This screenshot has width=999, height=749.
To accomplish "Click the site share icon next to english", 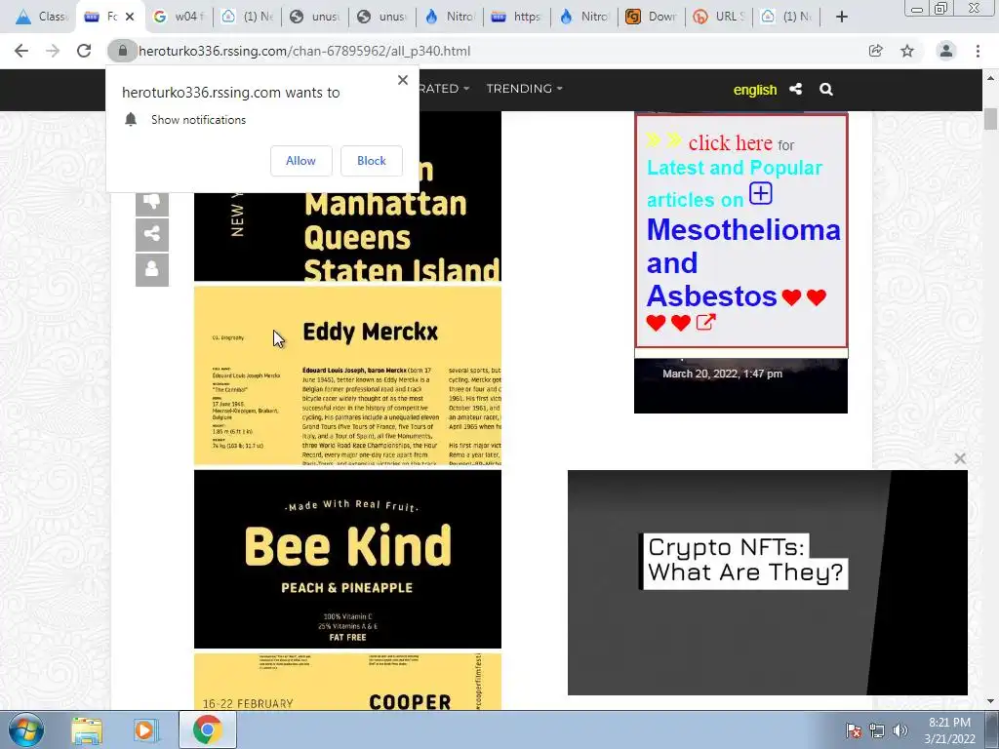I will 795,89.
